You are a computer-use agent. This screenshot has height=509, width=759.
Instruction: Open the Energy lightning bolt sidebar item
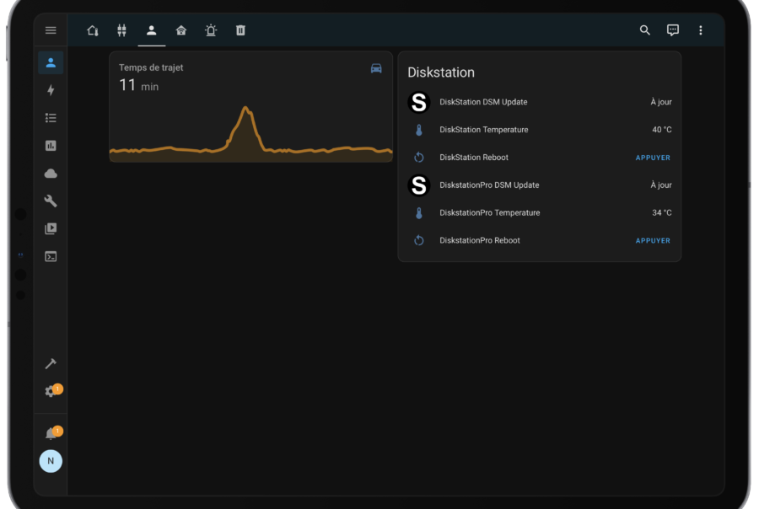click(x=51, y=90)
